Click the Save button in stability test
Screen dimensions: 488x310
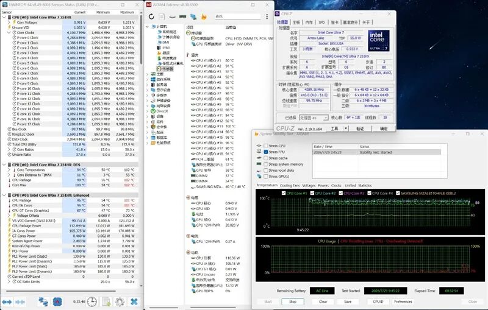(x=348, y=301)
